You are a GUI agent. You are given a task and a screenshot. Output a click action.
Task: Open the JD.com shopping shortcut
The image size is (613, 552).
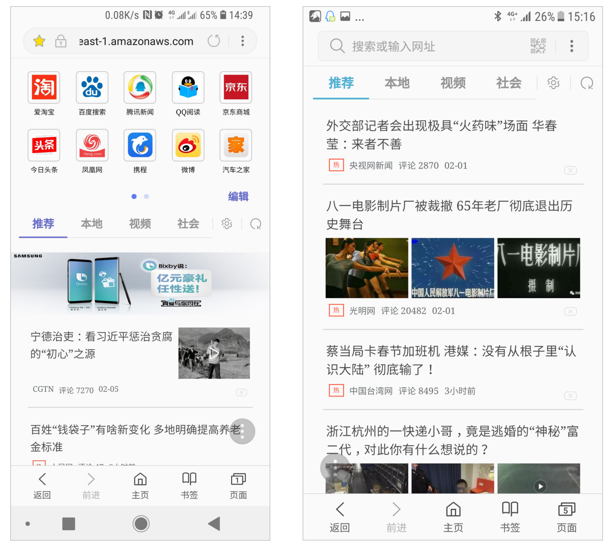[x=236, y=87]
